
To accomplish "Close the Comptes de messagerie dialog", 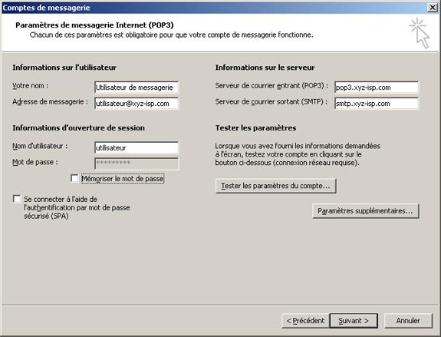I will coord(433,8).
